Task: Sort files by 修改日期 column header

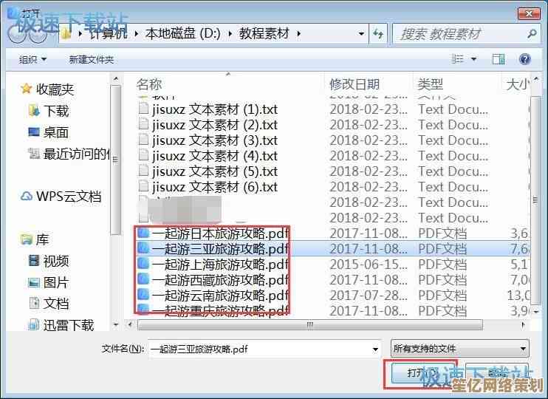Action: click(355, 84)
